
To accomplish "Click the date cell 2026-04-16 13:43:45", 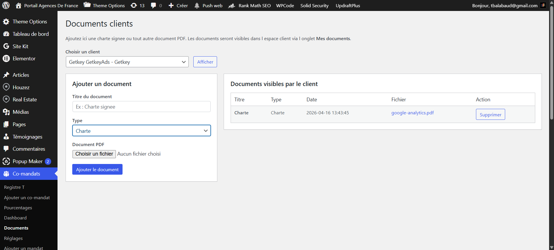I will point(327,113).
